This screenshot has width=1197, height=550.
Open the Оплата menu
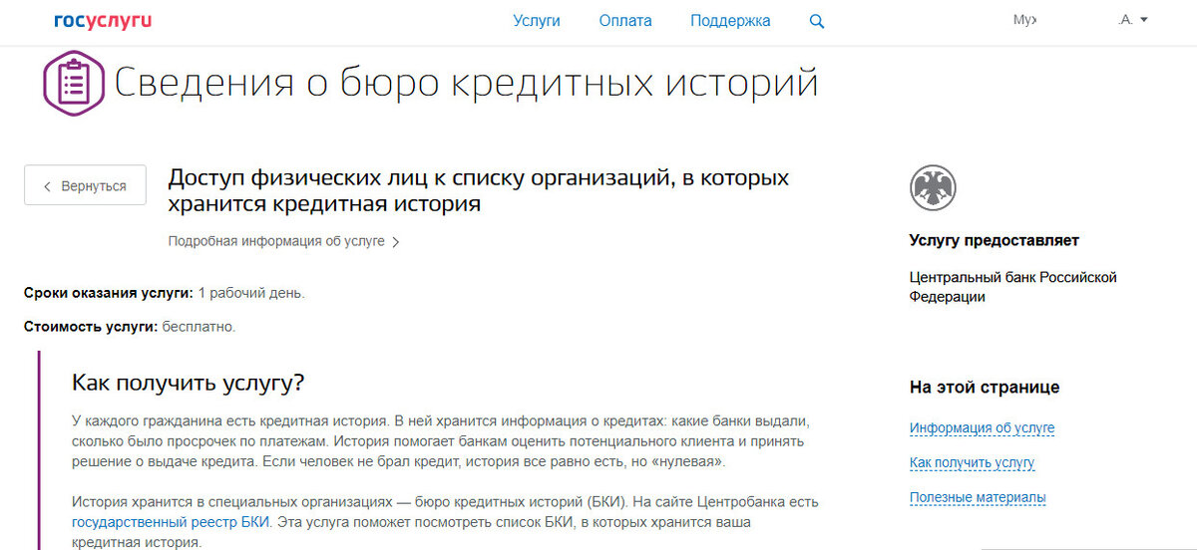pyautogui.click(x=625, y=20)
